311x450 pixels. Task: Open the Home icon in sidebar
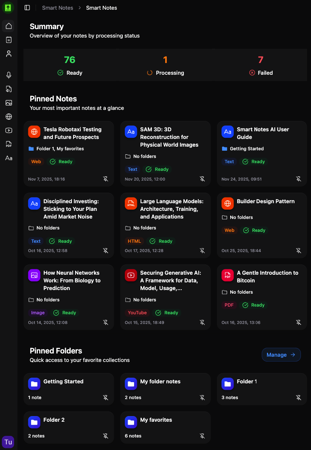click(8, 26)
